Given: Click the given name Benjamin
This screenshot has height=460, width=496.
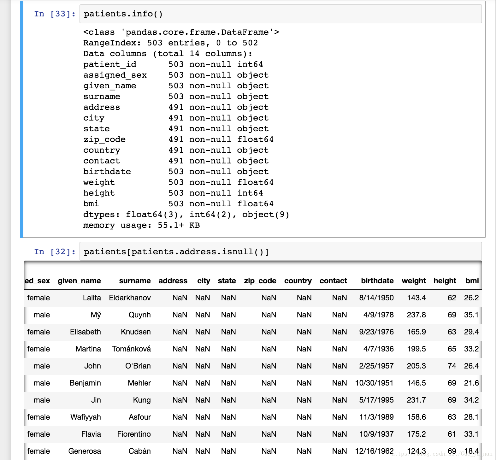Looking at the screenshot, I should click(x=85, y=383).
